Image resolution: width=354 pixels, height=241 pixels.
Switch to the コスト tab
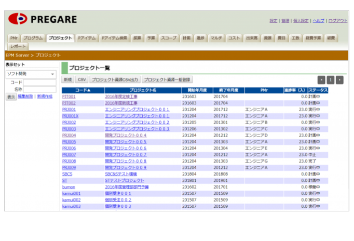coord(234,38)
